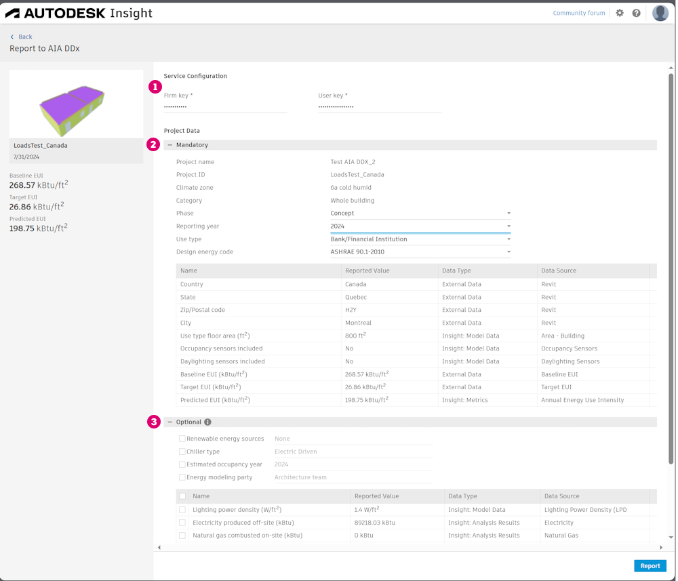Open the Phase dropdown
This screenshot has height=581, width=678.
tap(420, 213)
